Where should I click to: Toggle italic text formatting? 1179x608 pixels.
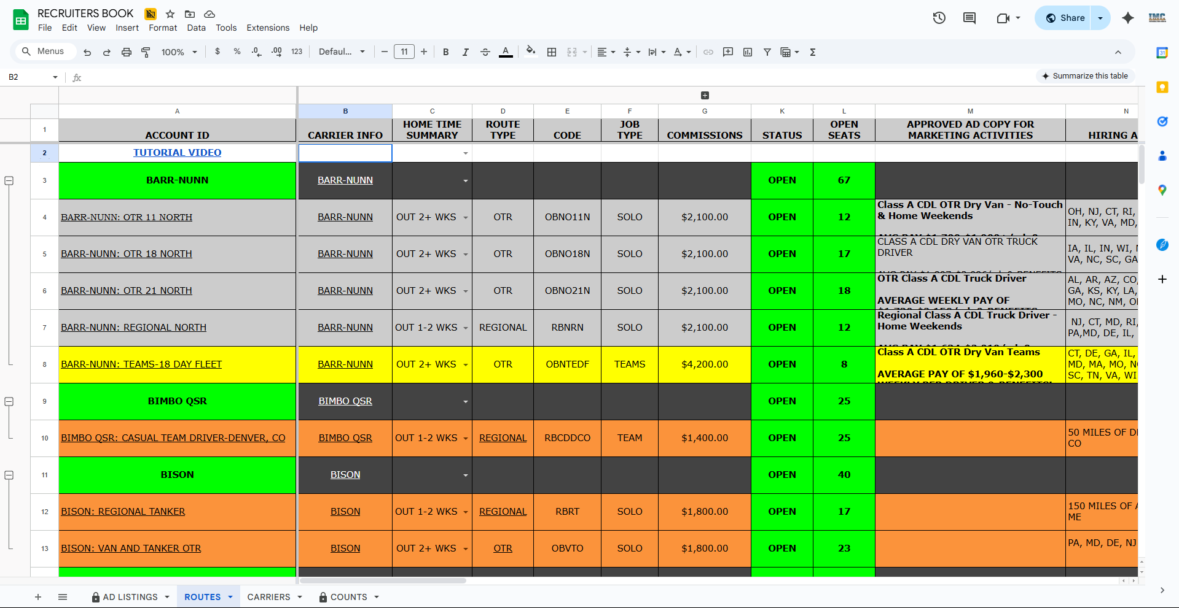[x=466, y=52]
